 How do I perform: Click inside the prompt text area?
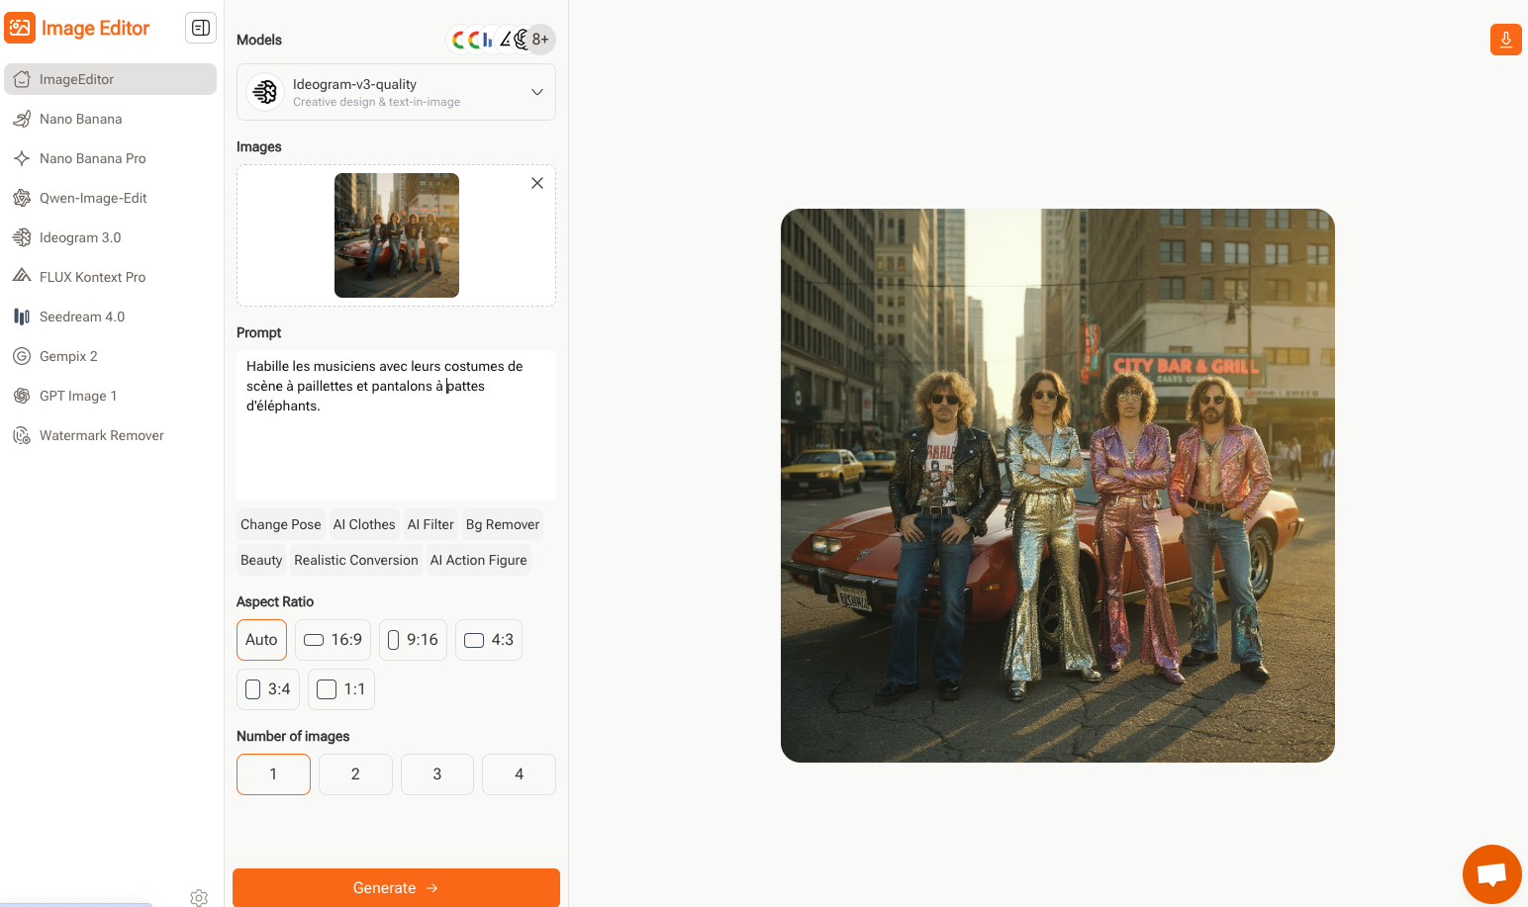pyautogui.click(x=396, y=445)
